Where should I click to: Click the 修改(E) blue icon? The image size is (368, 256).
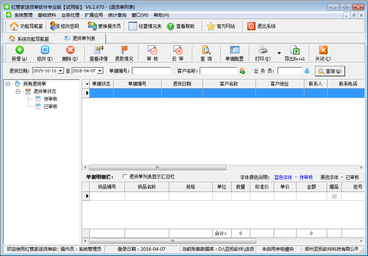click(x=45, y=50)
